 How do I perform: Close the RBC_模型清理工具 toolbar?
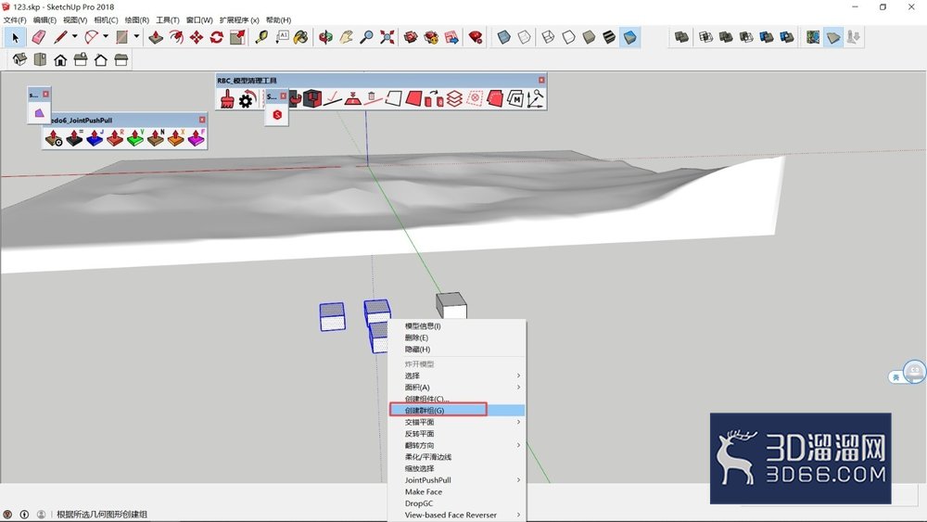pos(541,80)
